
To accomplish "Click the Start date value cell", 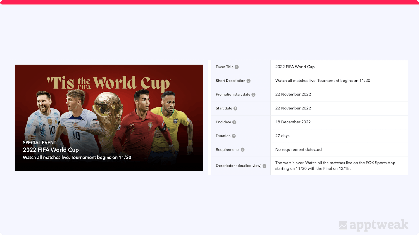I will (x=293, y=108).
